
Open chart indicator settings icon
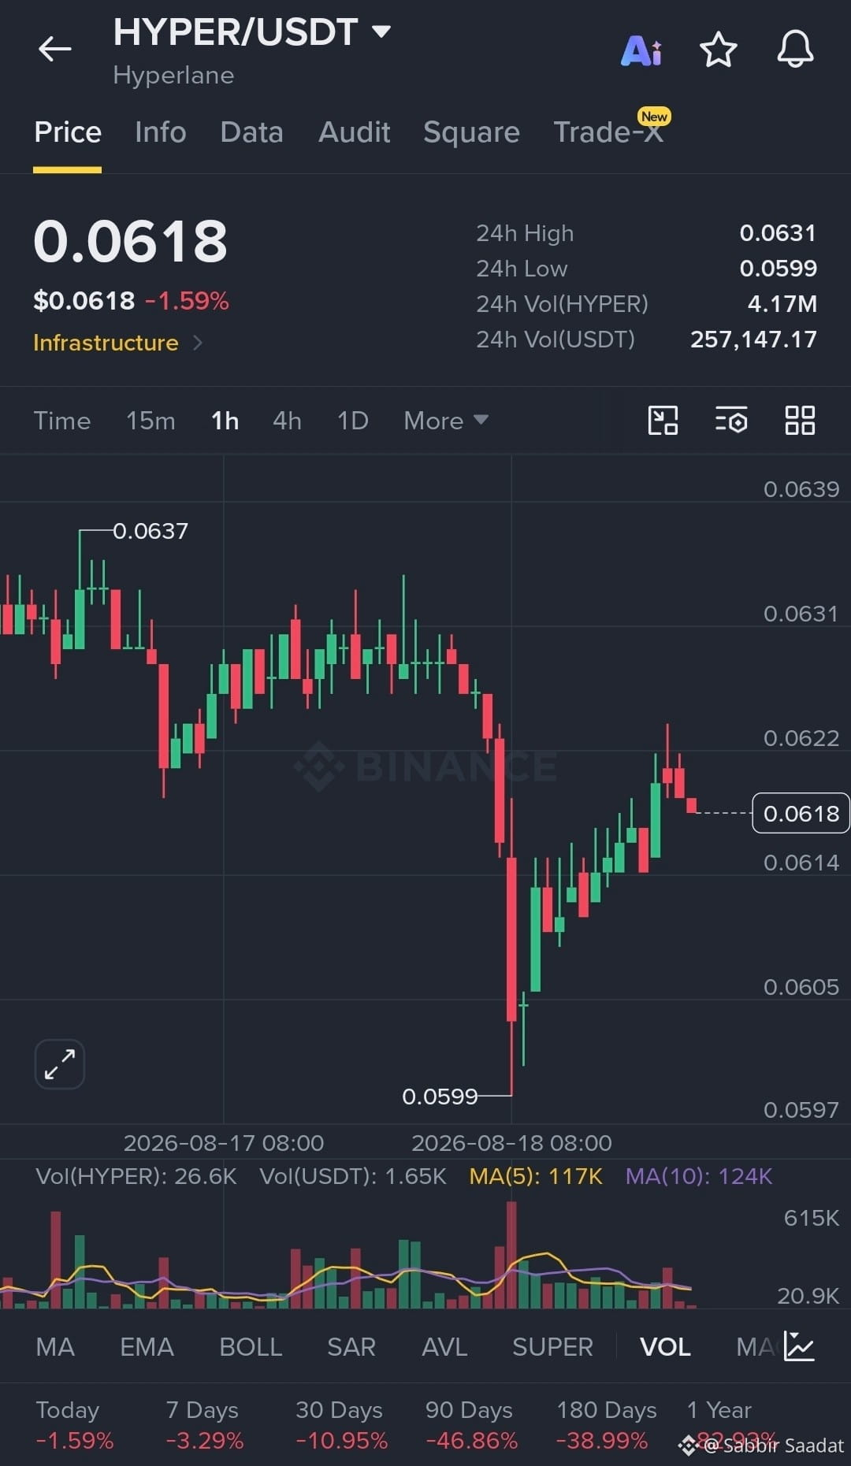(x=731, y=420)
